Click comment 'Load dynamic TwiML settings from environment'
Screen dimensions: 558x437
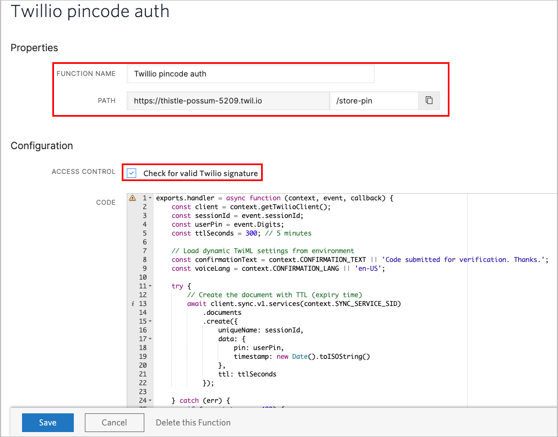click(x=263, y=251)
